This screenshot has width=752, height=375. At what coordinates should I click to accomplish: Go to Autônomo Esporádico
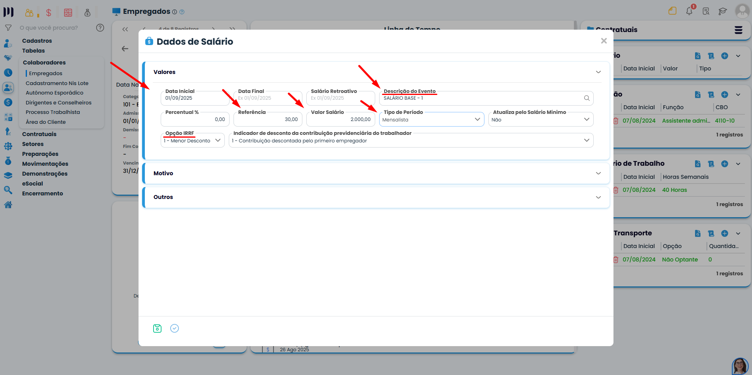coord(55,93)
